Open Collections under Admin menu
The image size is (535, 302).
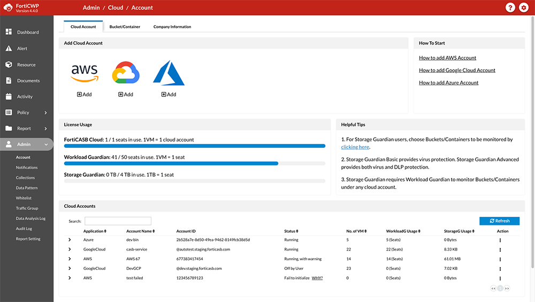point(25,178)
